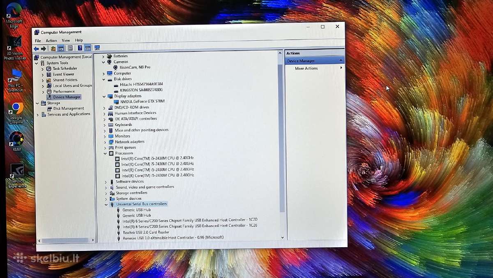Open 3D Vision Photo Viewer desktop icon
The width and height of the screenshot is (493, 278).
tap(15, 48)
